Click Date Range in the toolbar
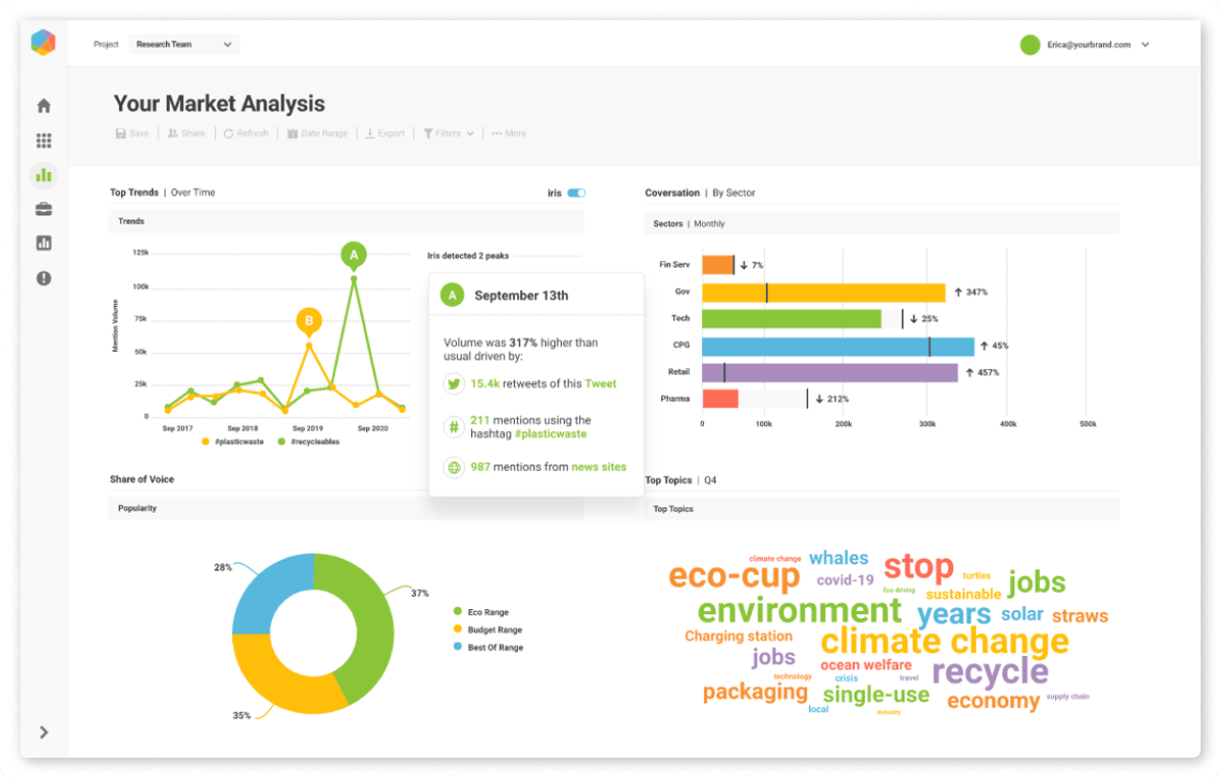Screen dimensions: 1221x778 coord(318,133)
